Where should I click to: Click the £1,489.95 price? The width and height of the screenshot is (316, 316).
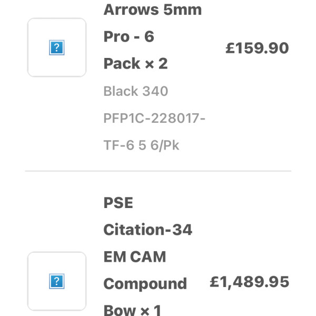250,282
